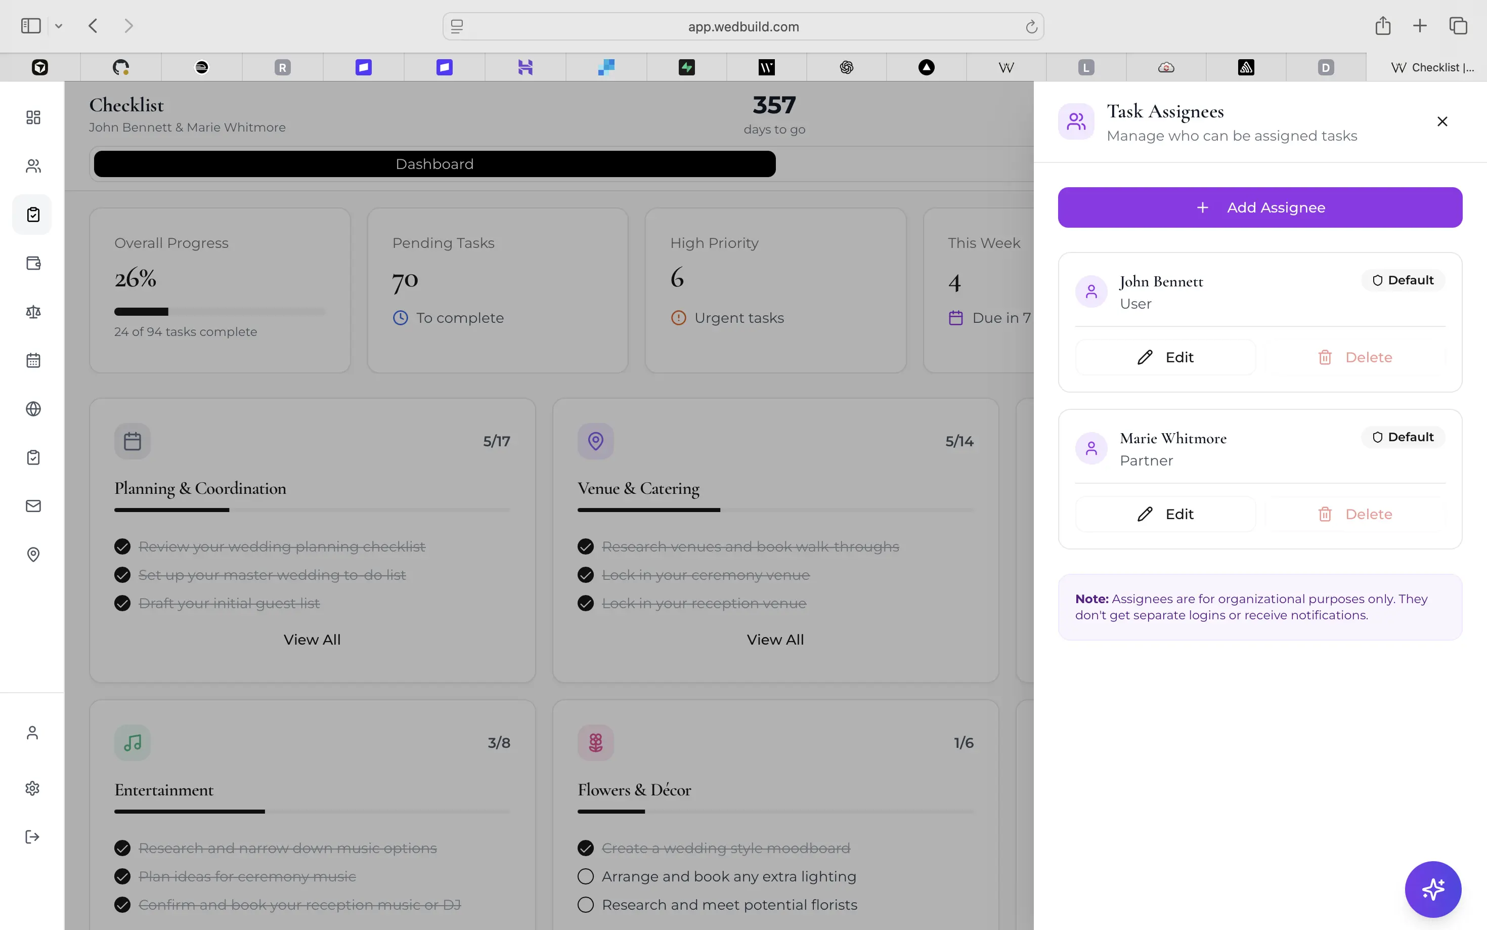Viewport: 1487px width, 930px height.
Task: Open the mail envelope icon in sidebar
Action: (33, 506)
